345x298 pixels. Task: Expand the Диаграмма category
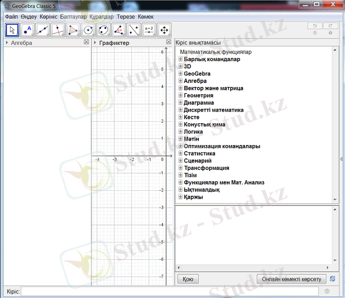pyautogui.click(x=180, y=102)
